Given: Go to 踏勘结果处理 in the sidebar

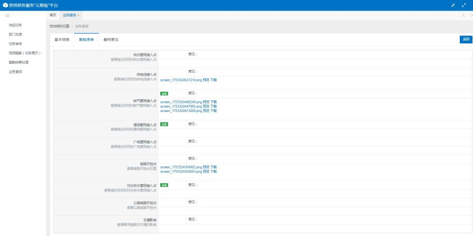Looking at the screenshot, I should pos(18,62).
